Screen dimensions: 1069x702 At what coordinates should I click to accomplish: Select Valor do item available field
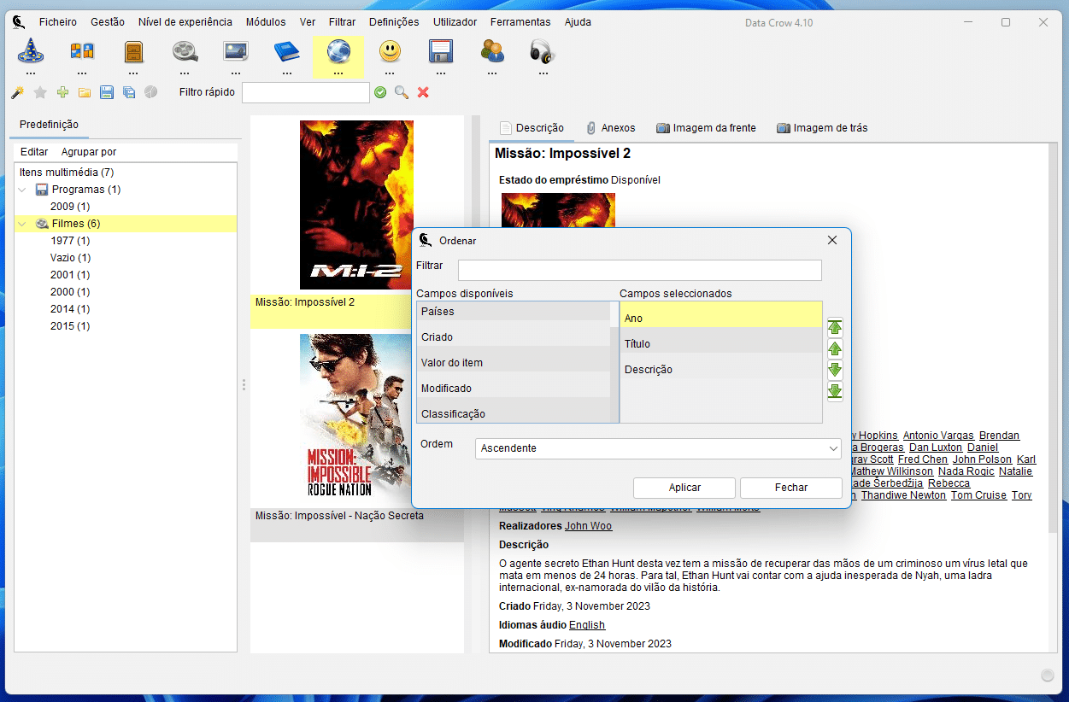point(513,363)
